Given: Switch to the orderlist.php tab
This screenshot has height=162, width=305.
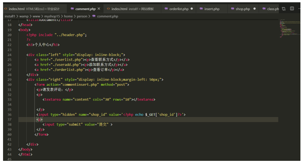Looking at the screenshot, I should pos(179,9).
